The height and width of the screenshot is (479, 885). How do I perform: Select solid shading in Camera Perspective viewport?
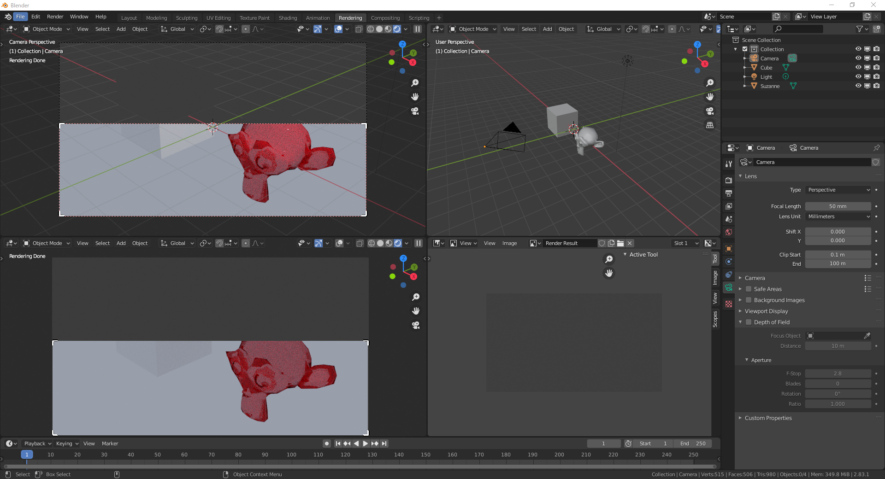pos(379,29)
